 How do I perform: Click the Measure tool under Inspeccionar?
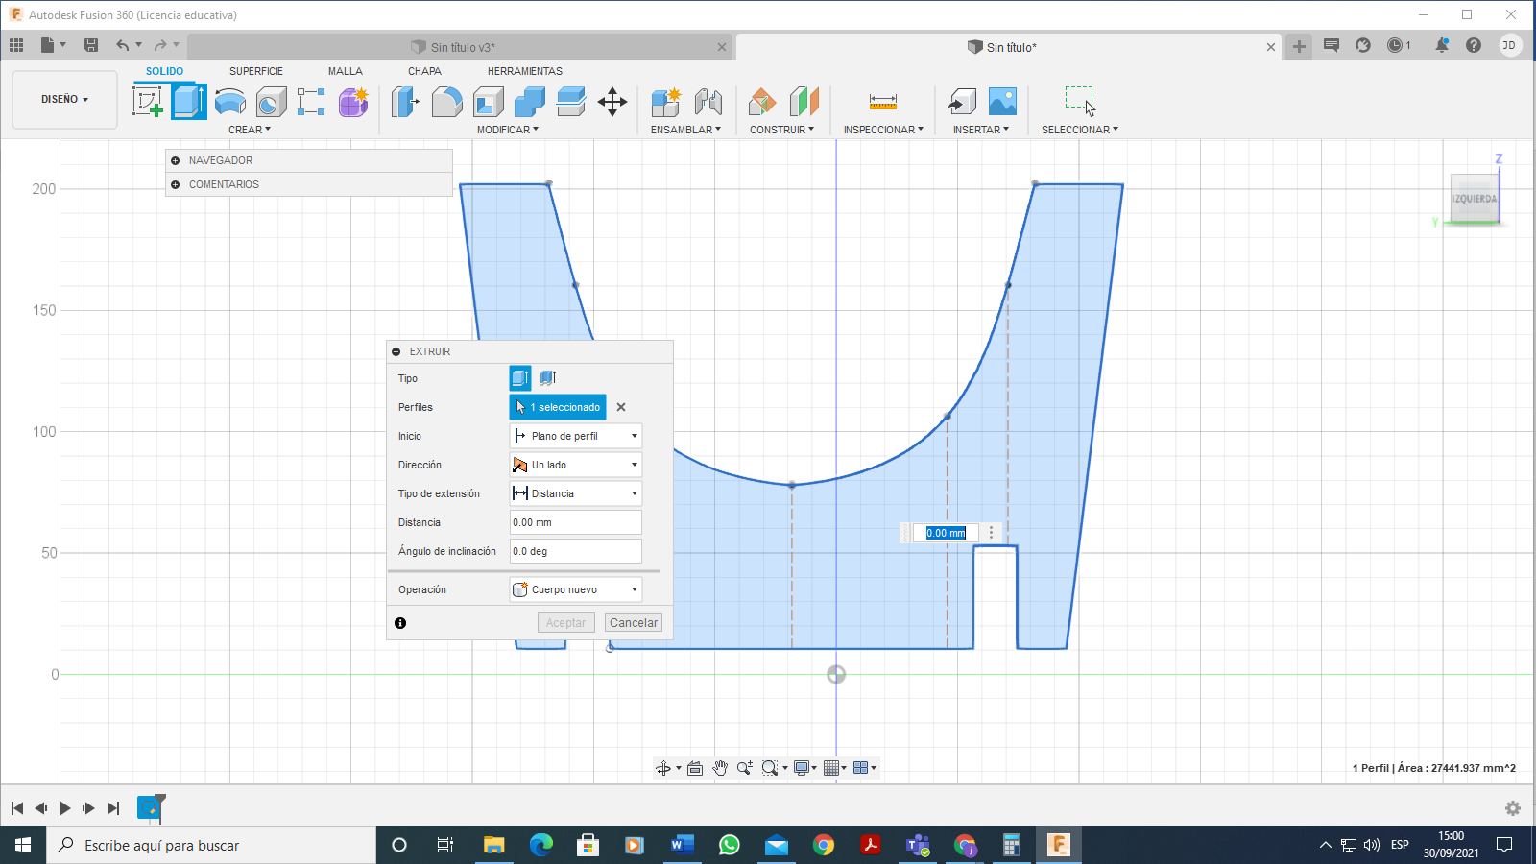[x=882, y=101]
